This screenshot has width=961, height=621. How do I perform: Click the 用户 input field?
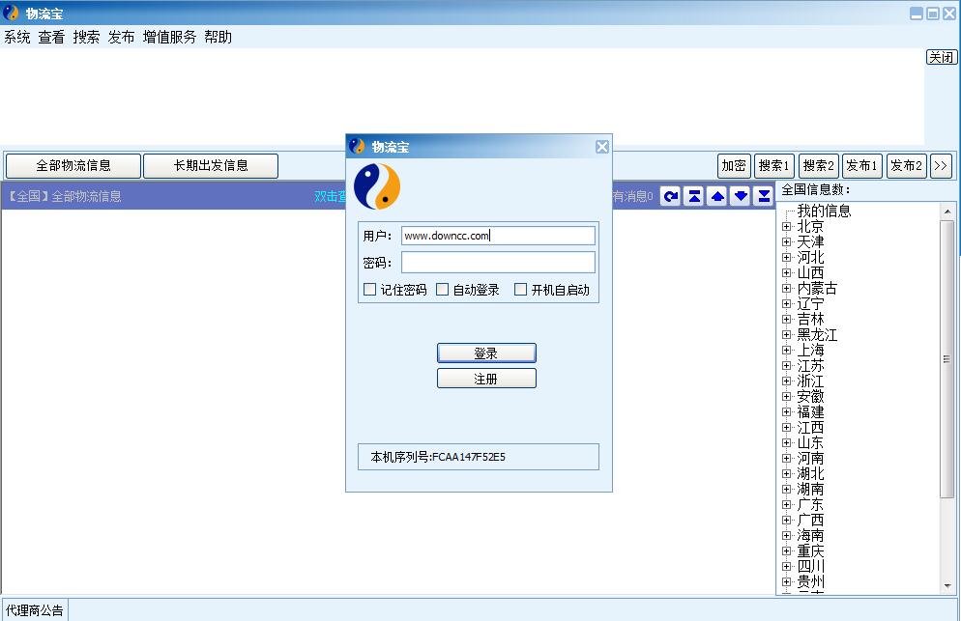498,236
